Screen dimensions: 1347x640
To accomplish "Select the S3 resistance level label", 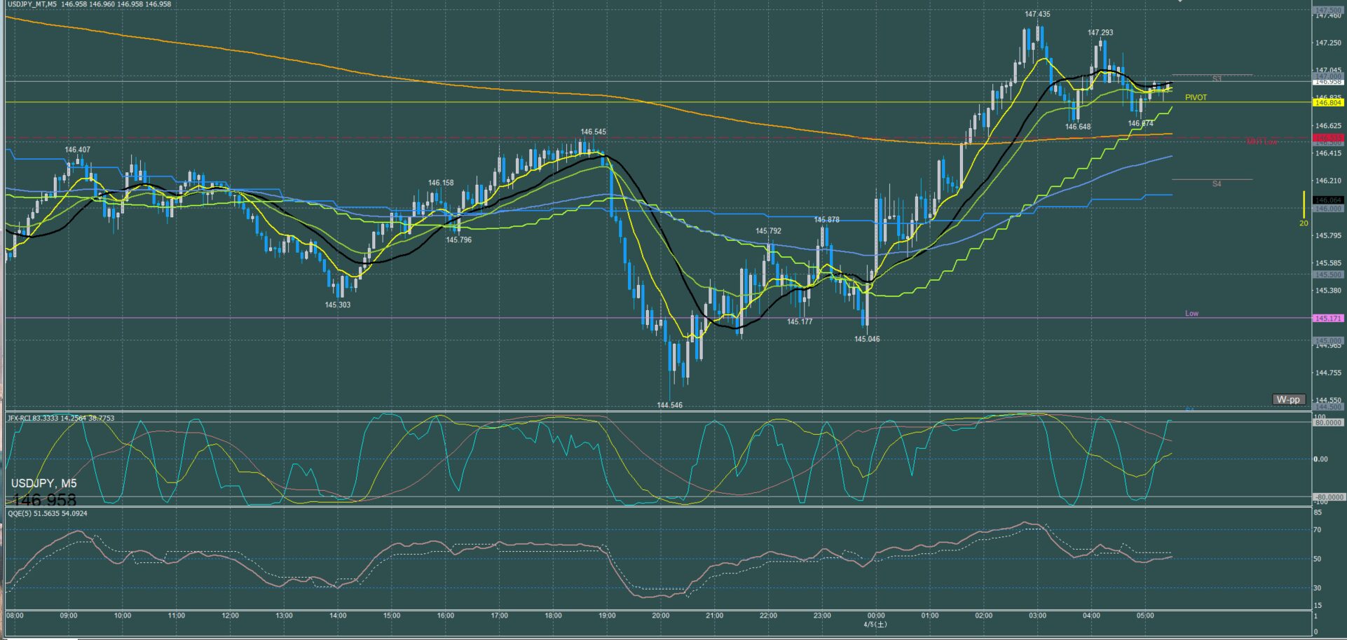I will pyautogui.click(x=1217, y=78).
